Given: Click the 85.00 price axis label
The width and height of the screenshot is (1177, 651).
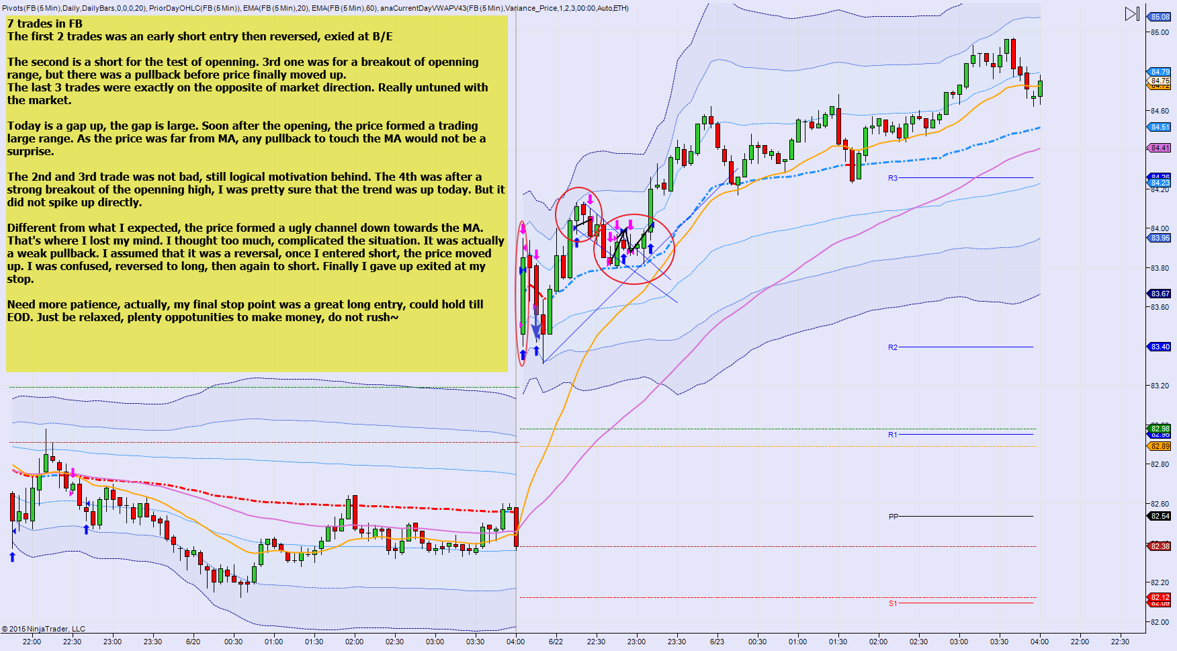Looking at the screenshot, I should point(1160,32).
